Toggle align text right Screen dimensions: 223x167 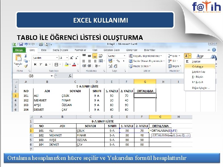(x=95, y=61)
